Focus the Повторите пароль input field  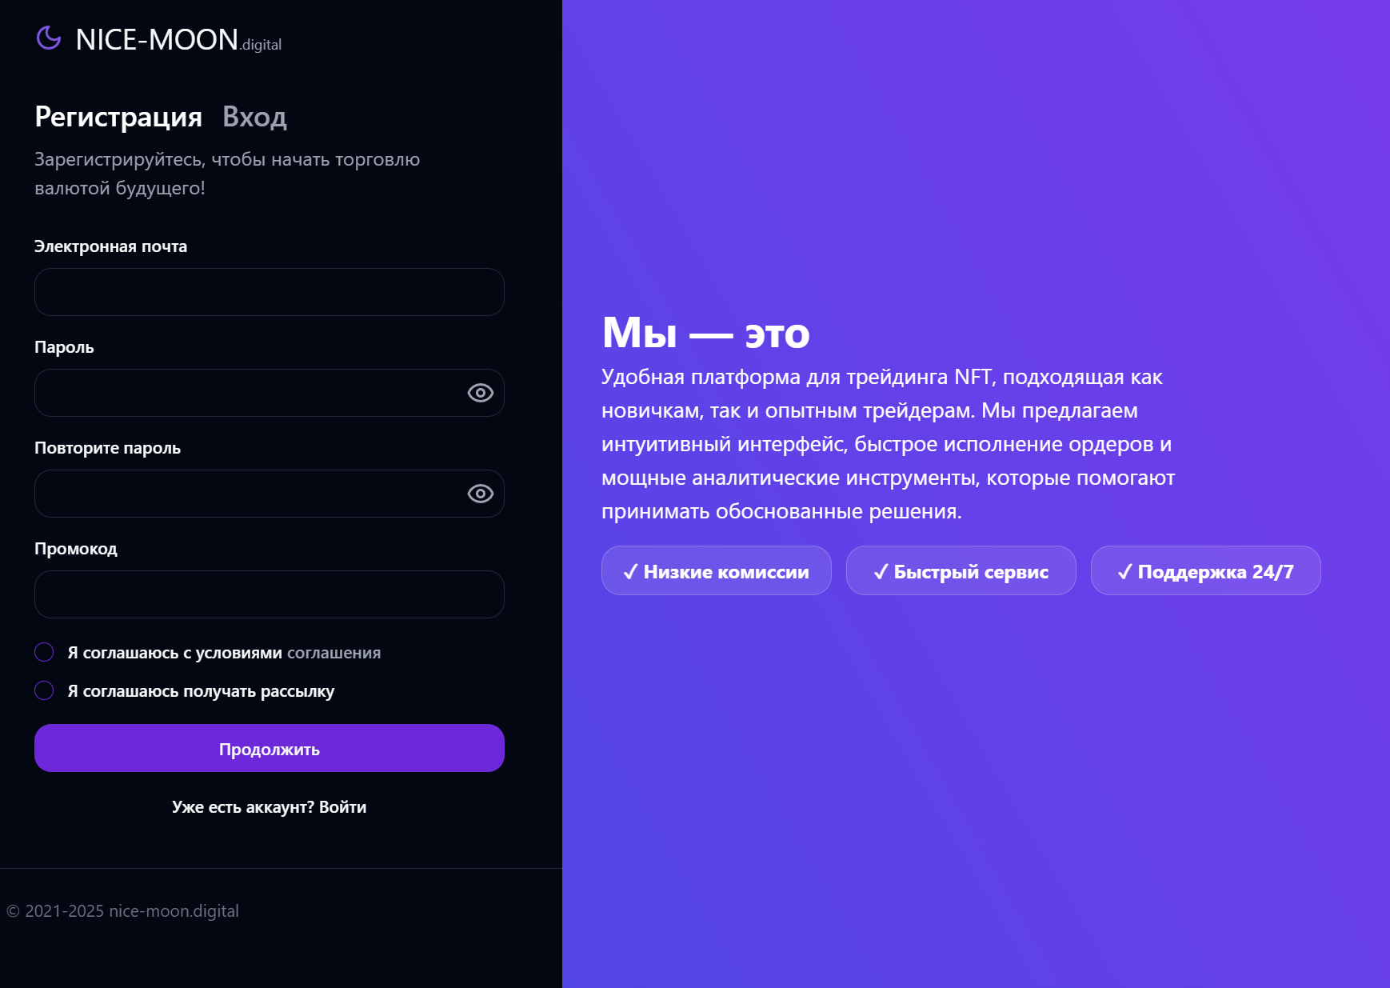(x=248, y=494)
